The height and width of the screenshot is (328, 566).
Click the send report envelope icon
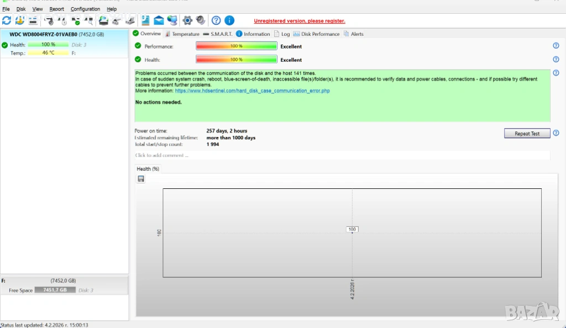coord(159,21)
